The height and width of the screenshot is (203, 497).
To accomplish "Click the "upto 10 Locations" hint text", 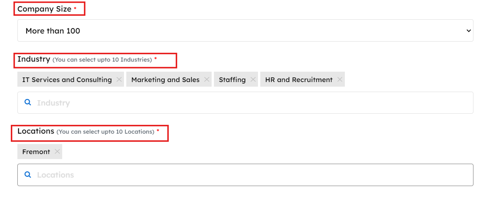I will (x=105, y=132).
